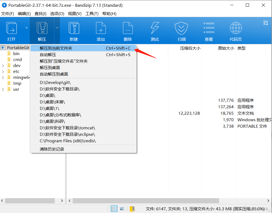The height and width of the screenshot is (213, 272).
Task: Open the 视图(V) menu
Action: click(x=75, y=14)
